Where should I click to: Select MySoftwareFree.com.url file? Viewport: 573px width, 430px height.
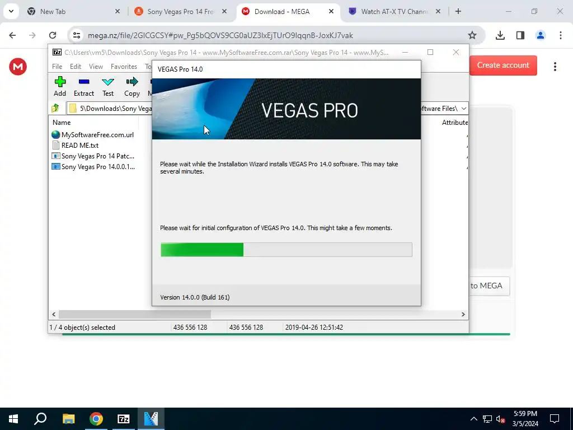[93, 134]
